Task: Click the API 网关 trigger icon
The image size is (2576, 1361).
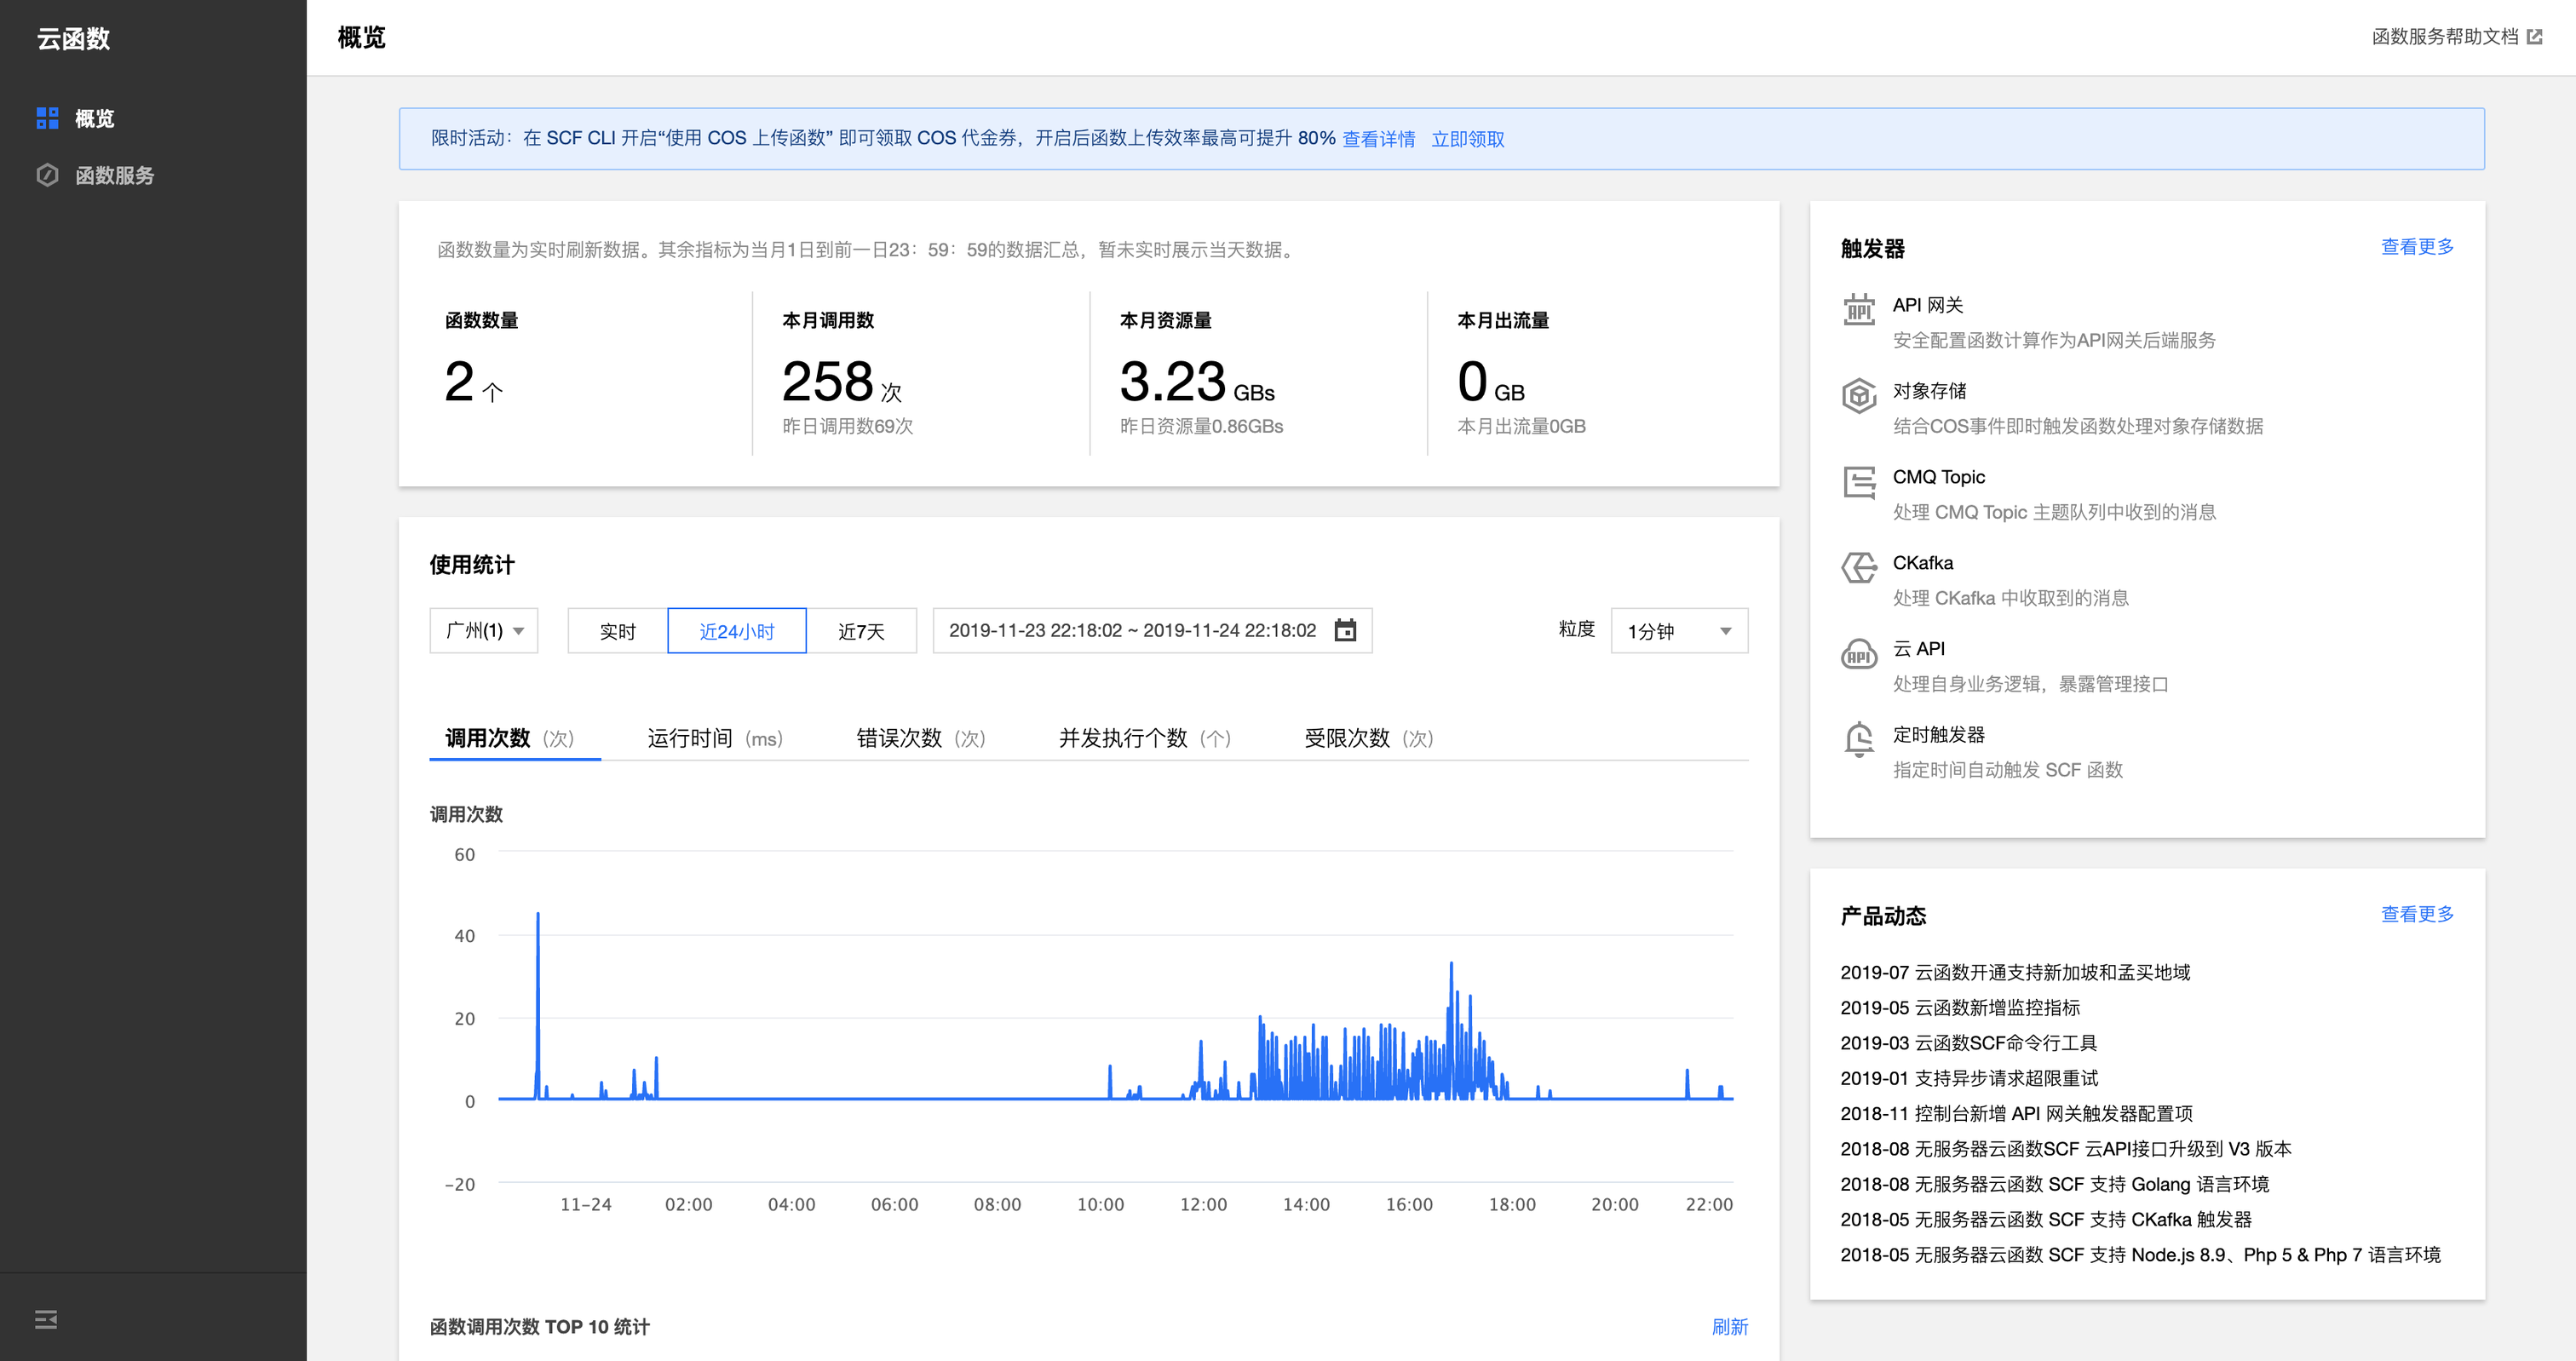Action: click(1859, 310)
